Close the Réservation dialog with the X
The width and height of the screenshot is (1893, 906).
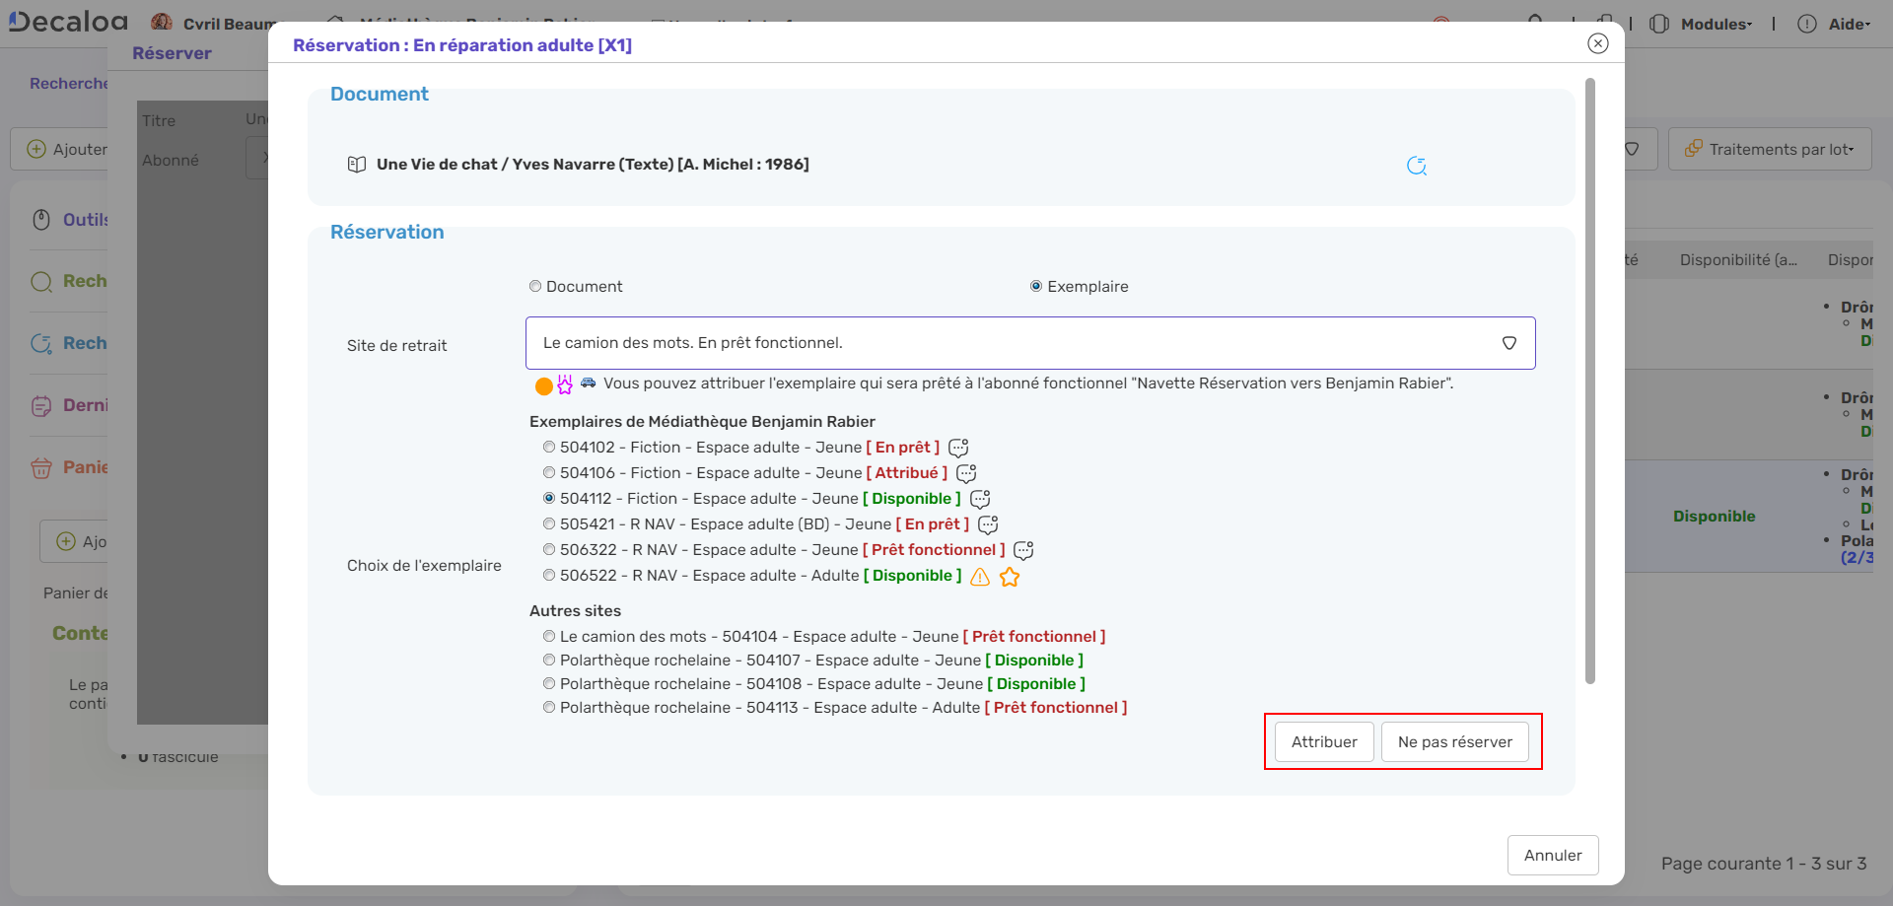pyautogui.click(x=1597, y=43)
